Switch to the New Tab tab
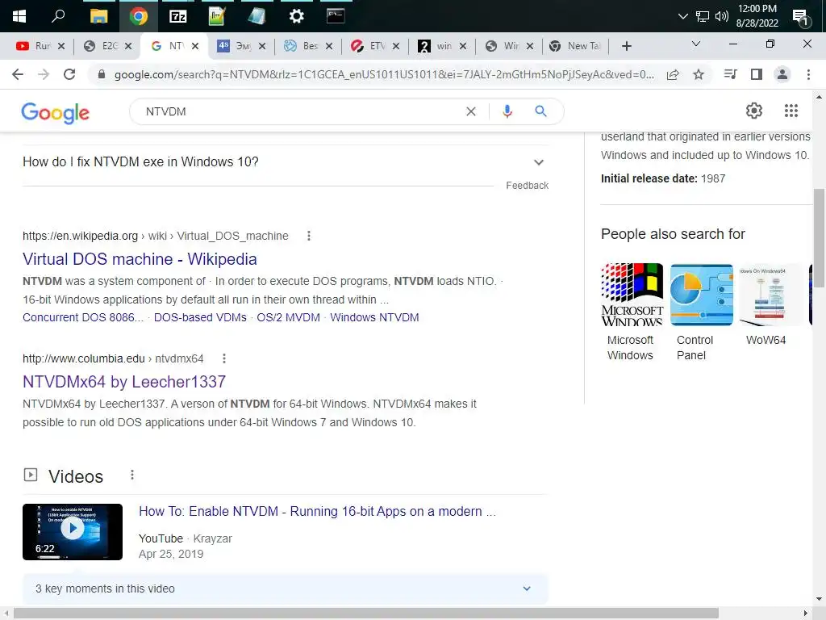 pyautogui.click(x=575, y=46)
